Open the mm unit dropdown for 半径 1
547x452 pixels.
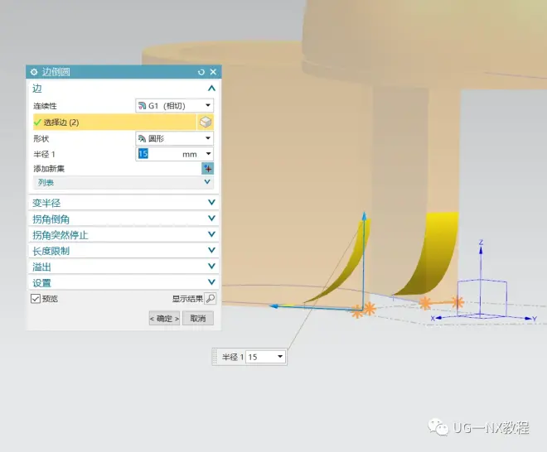(x=207, y=154)
